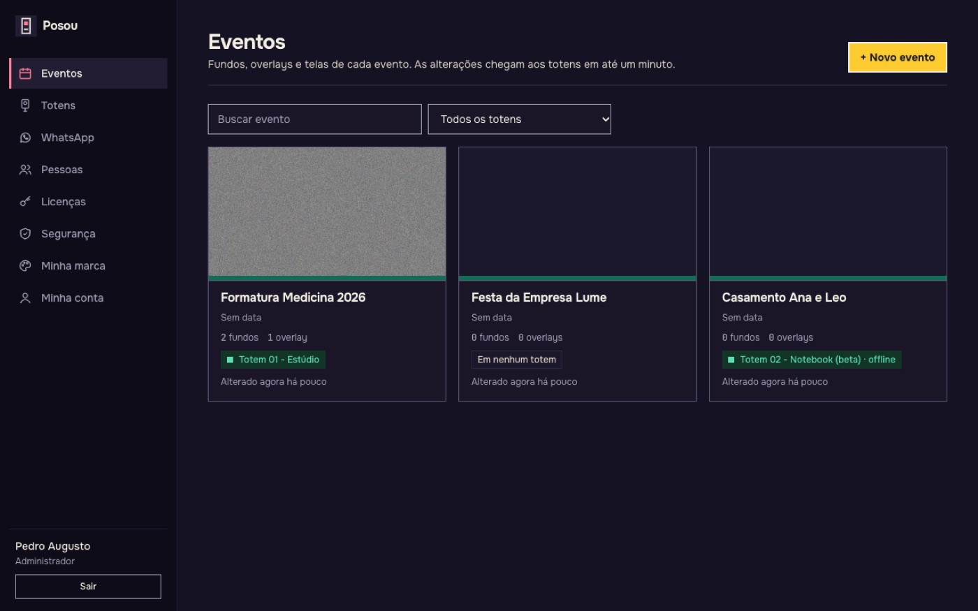This screenshot has width=978, height=611.
Task: Click the Pedro Augusto user name
Action: [x=53, y=546]
